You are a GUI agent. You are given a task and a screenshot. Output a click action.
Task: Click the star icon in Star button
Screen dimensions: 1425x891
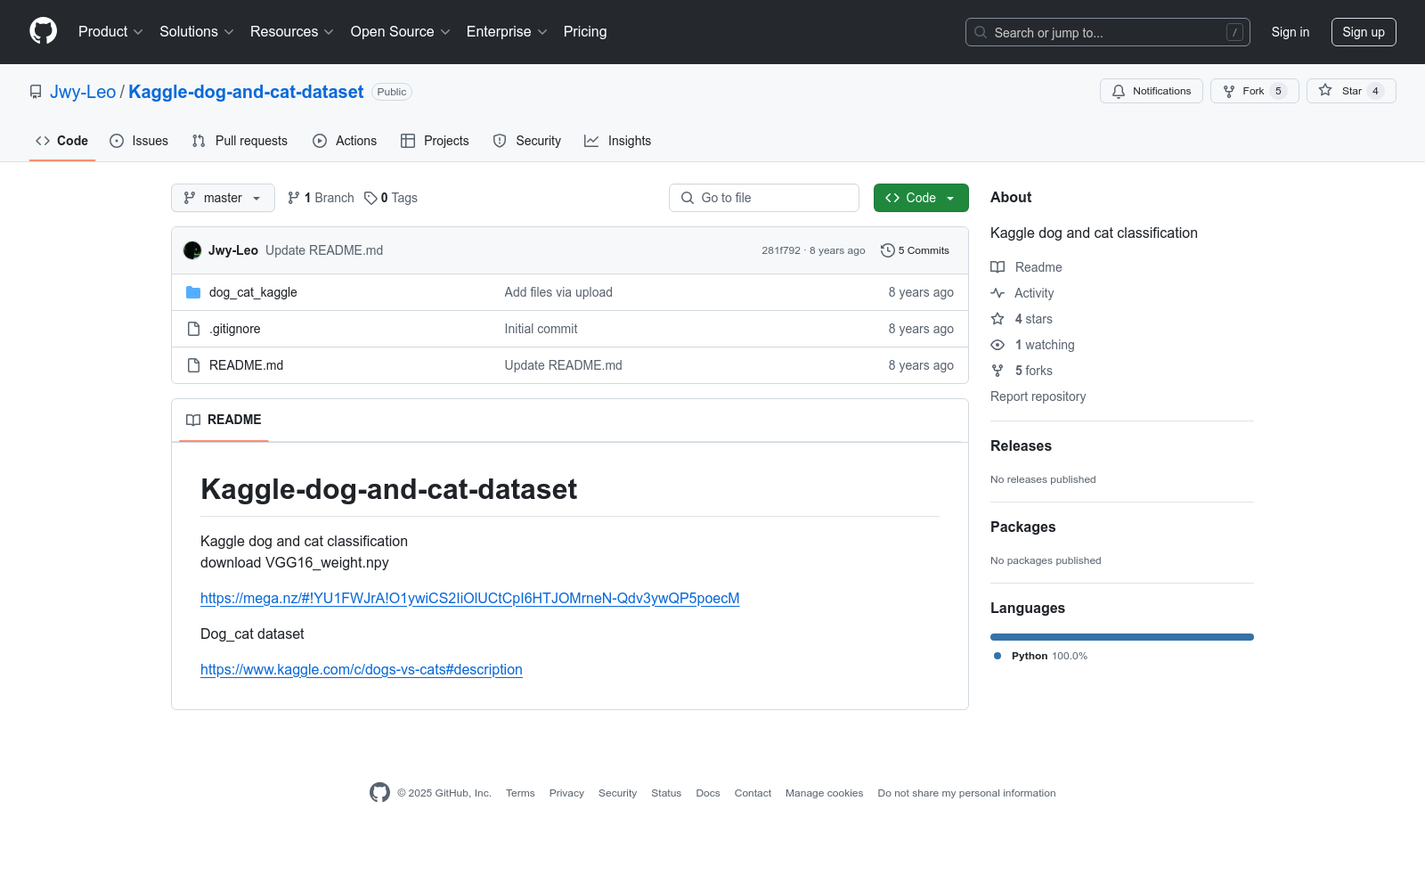pos(1325,91)
